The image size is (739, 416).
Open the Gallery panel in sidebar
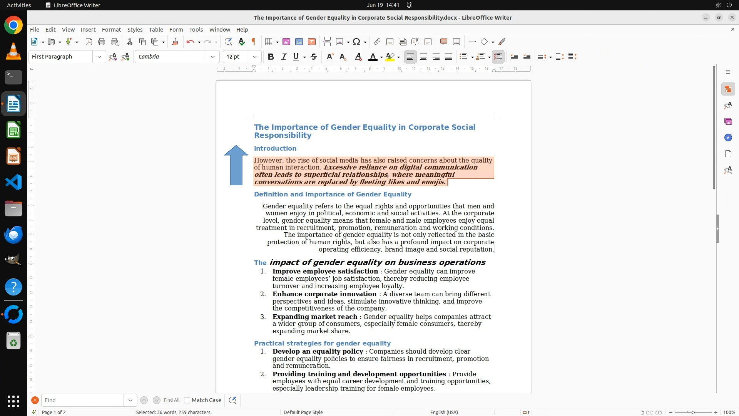[x=728, y=121]
